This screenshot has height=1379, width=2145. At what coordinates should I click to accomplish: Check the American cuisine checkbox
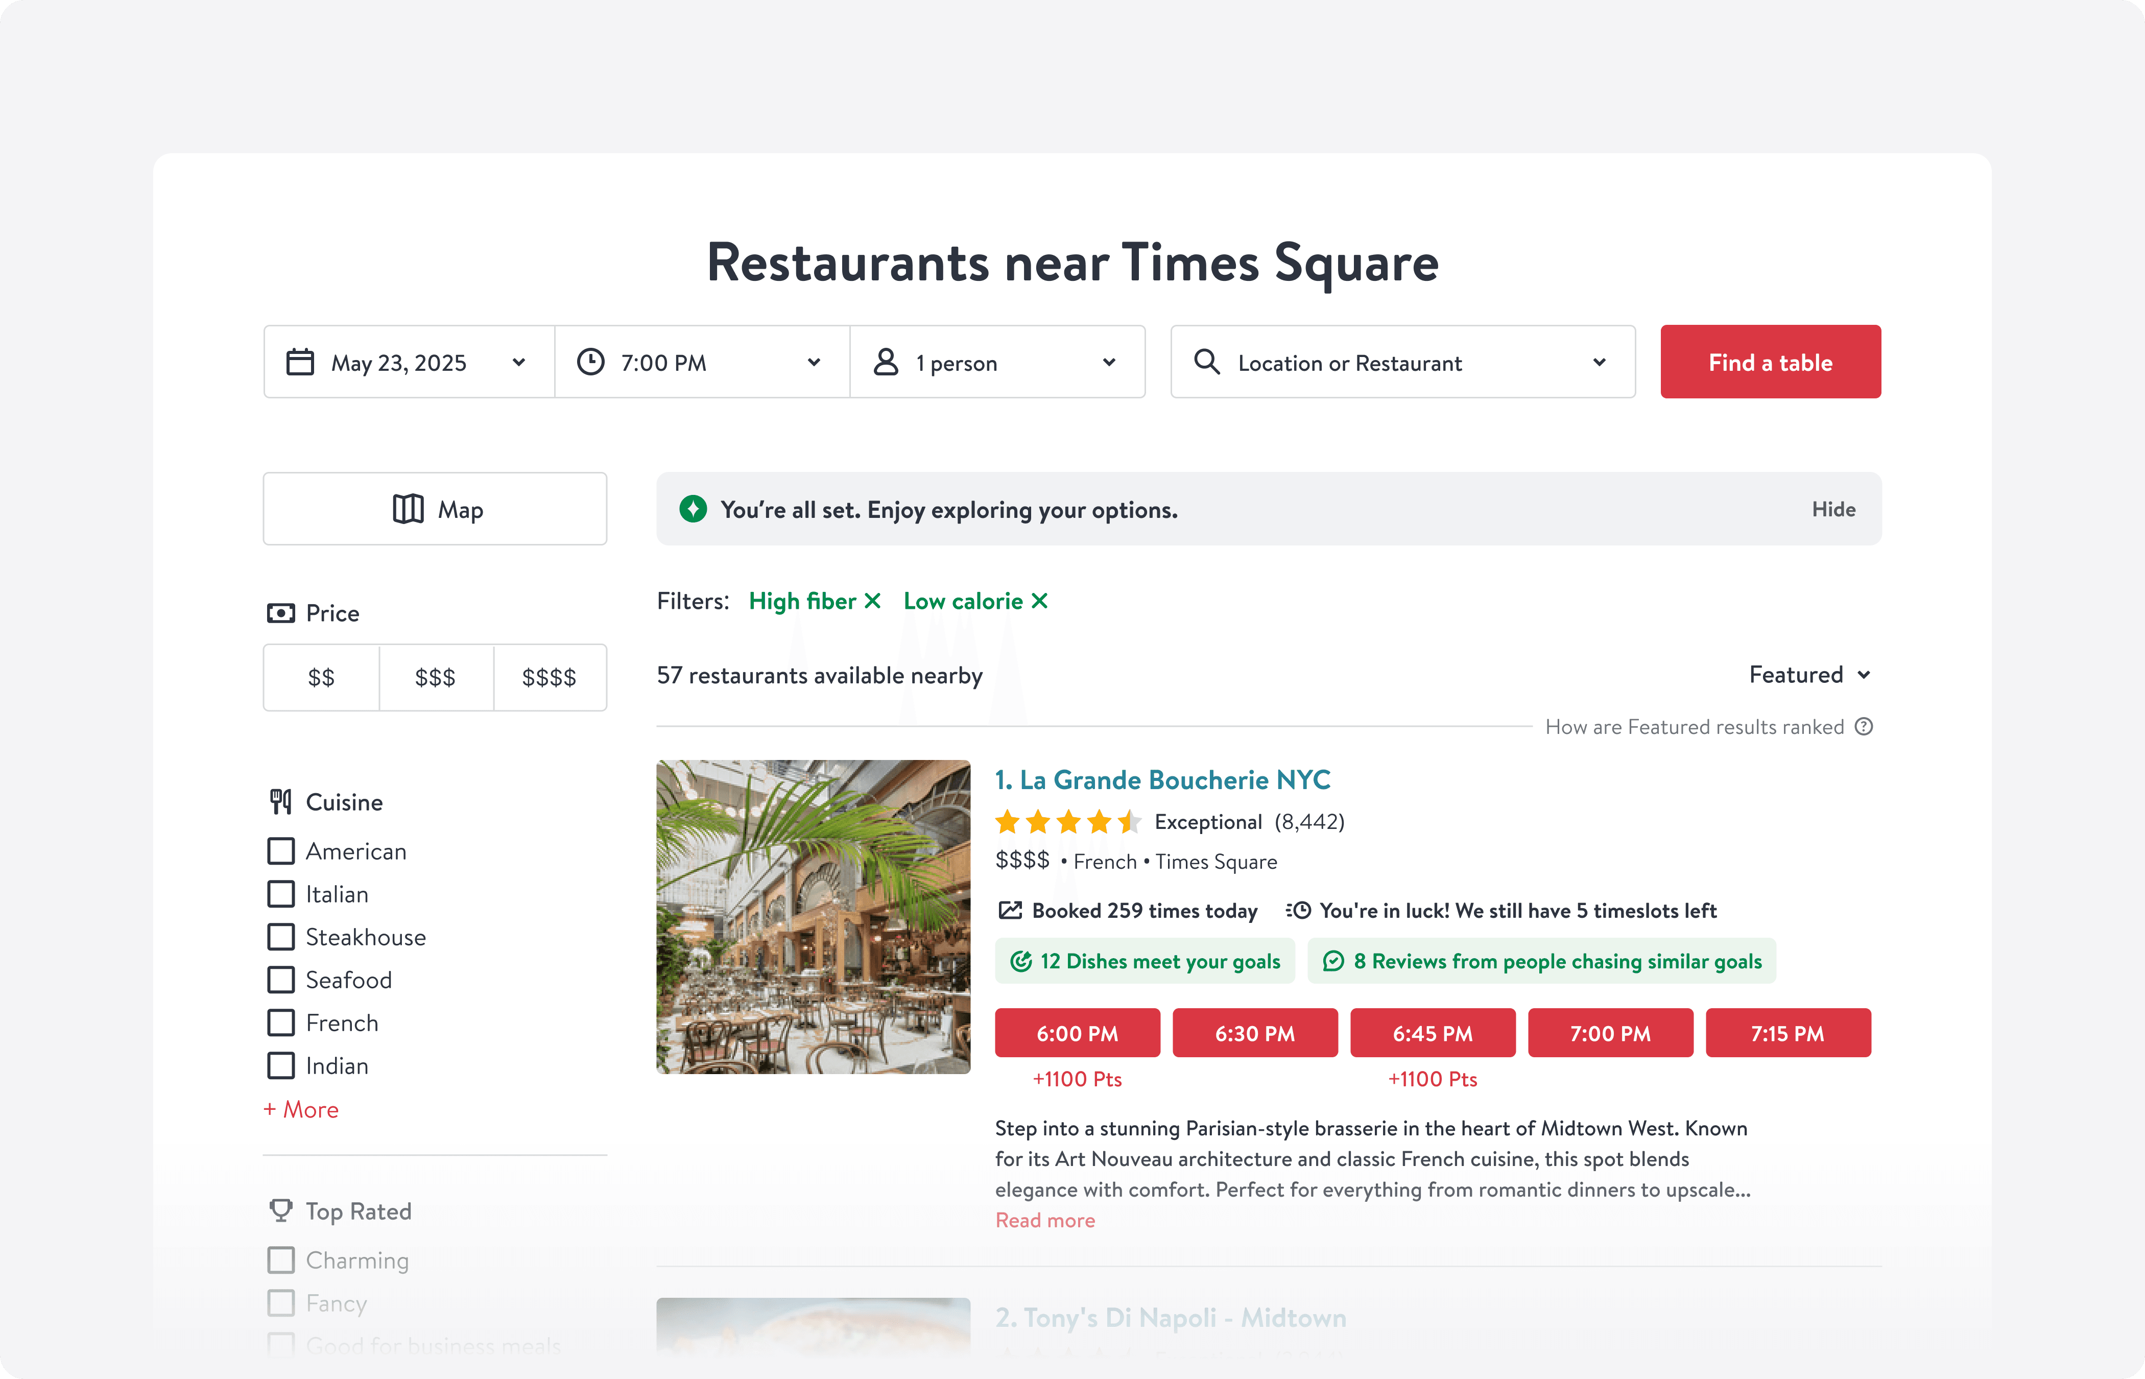click(281, 851)
